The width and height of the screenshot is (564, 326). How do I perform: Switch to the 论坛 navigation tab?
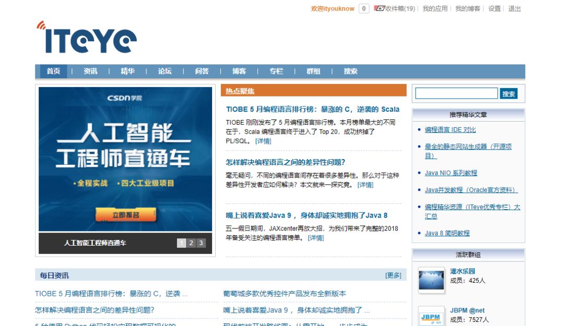click(164, 71)
